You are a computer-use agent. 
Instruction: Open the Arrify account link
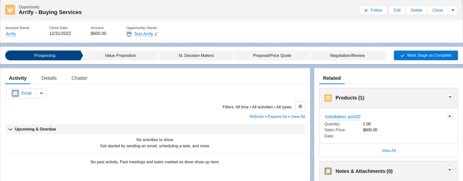pyautogui.click(x=11, y=34)
